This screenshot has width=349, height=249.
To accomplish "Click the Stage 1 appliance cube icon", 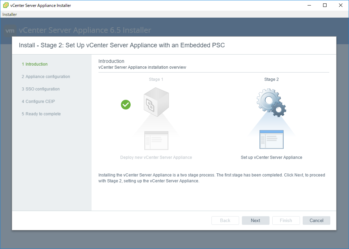I will coord(156,102).
